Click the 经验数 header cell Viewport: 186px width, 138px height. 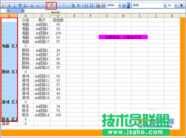[x=58, y=20]
